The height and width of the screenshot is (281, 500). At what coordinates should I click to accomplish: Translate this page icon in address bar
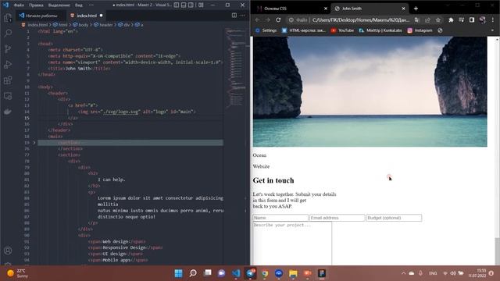416,20
